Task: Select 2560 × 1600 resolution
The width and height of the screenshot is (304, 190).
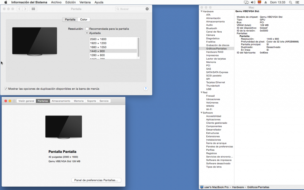Action: coord(113,39)
